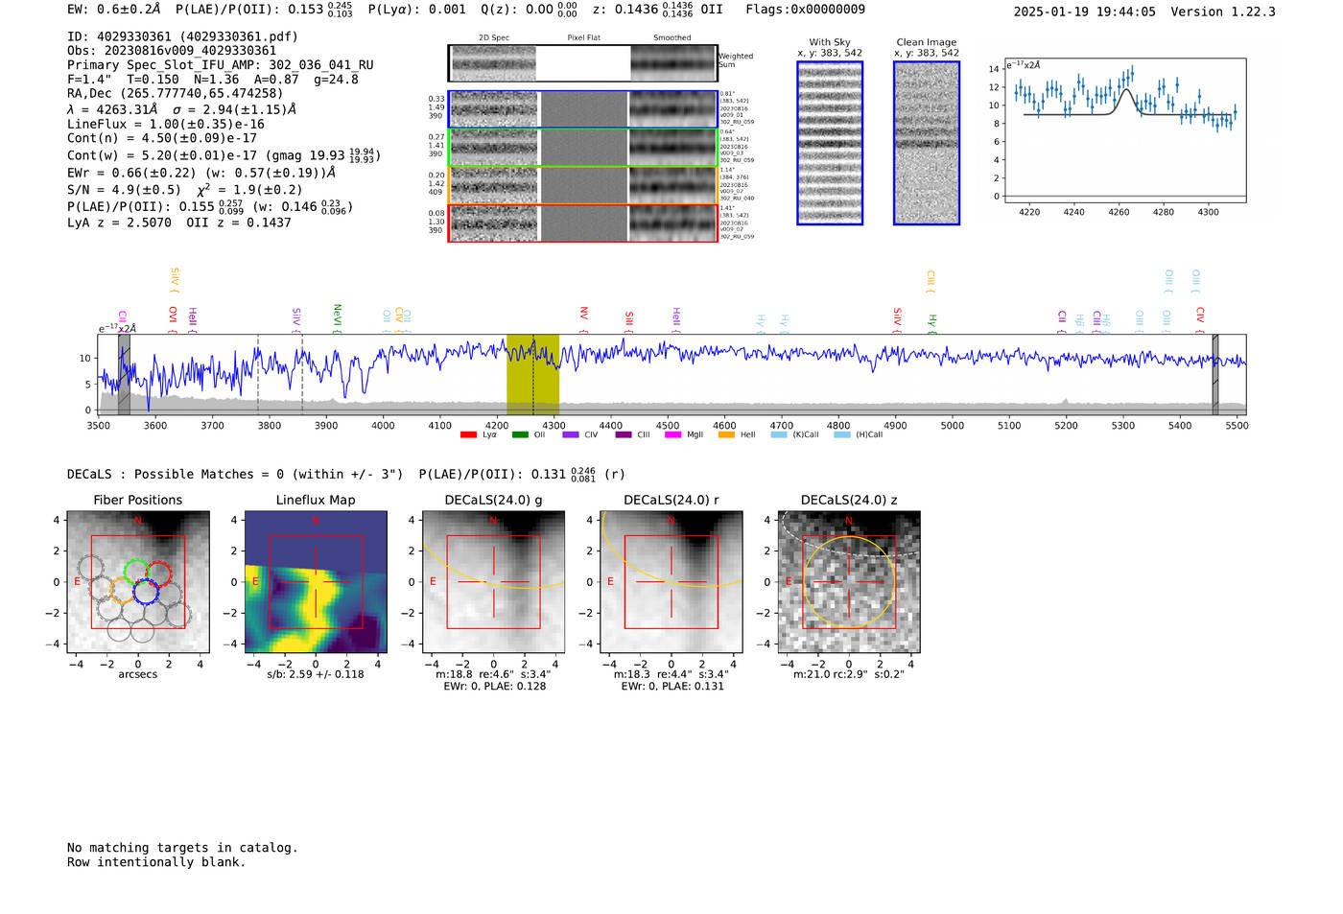Open the Fiber Positions image
Screen dimensions: 1343x914
pyautogui.click(x=138, y=581)
